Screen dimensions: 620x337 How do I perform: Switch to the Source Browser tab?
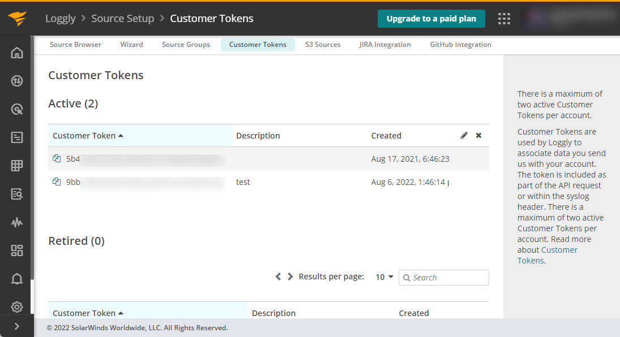75,45
